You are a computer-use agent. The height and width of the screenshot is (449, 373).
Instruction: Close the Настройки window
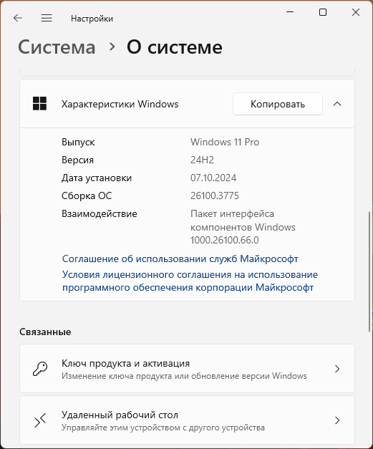tap(356, 12)
